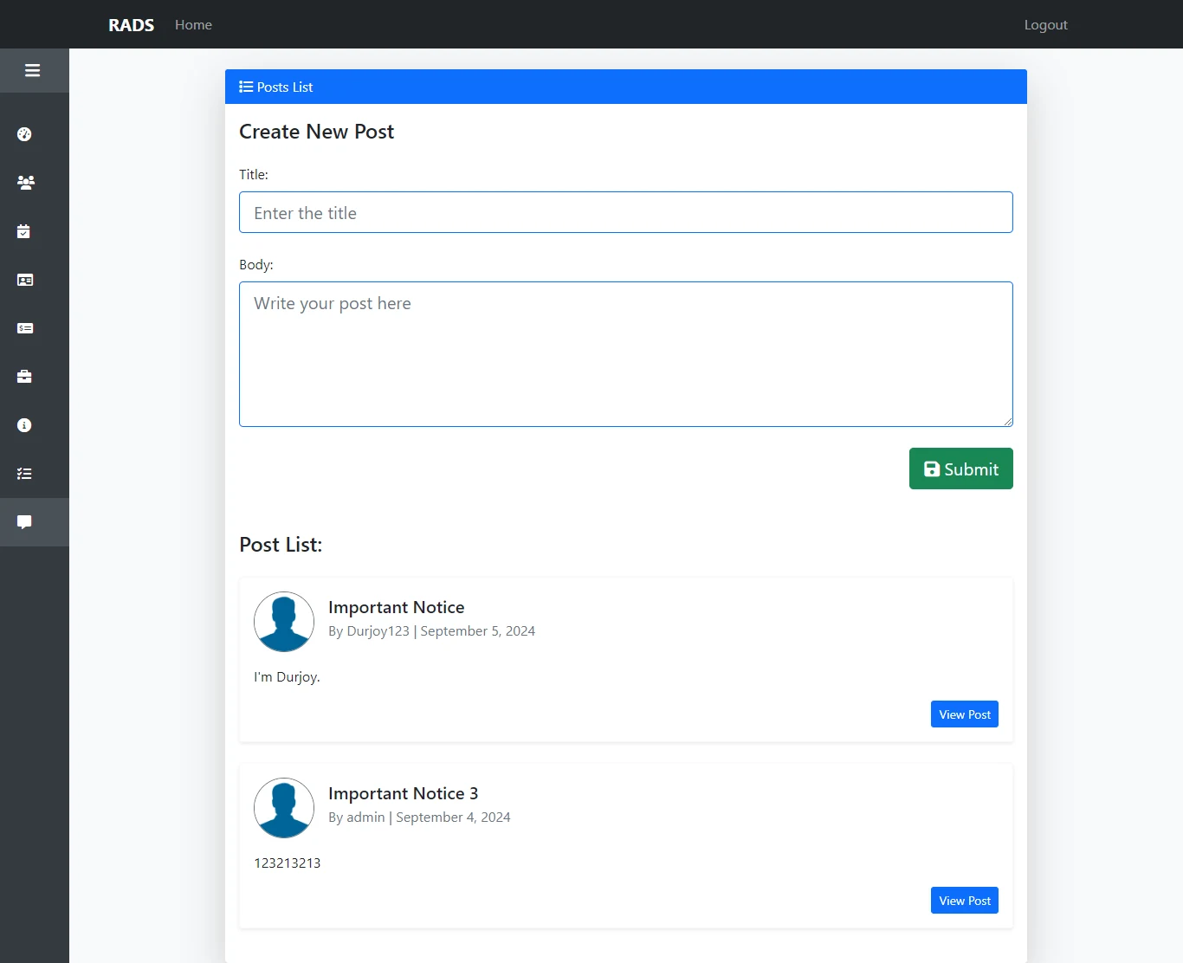Click the post text "I'm Durjoy."
Screen dimensions: 1183x963
point(288,677)
